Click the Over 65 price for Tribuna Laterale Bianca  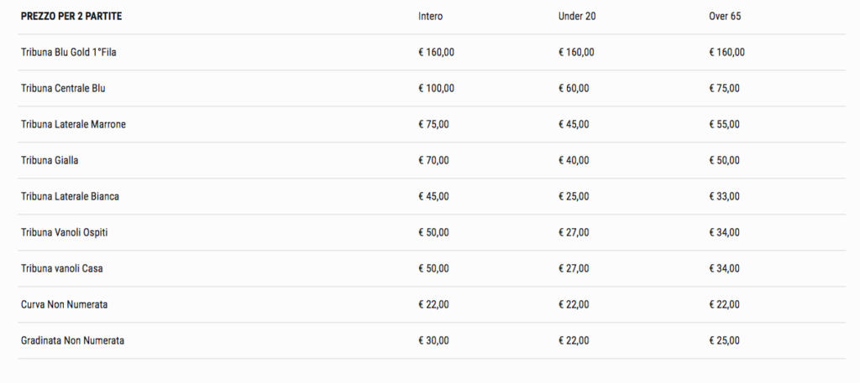tap(724, 196)
